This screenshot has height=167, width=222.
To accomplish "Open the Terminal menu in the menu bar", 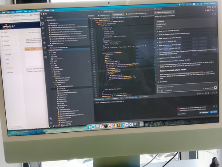I will [x=40, y=11].
